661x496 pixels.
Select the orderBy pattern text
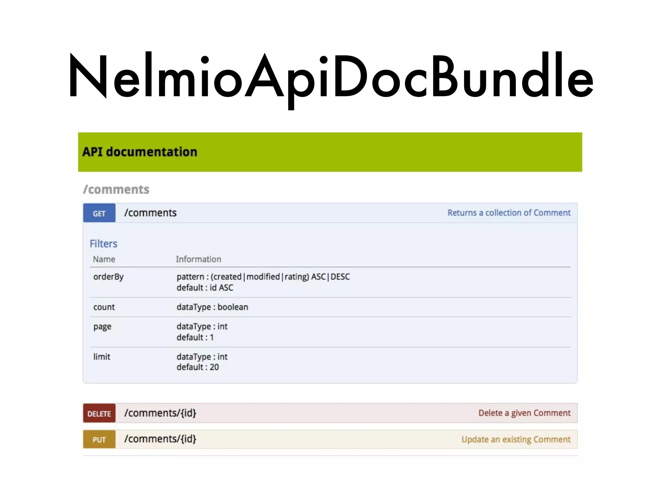pyautogui.click(x=263, y=277)
